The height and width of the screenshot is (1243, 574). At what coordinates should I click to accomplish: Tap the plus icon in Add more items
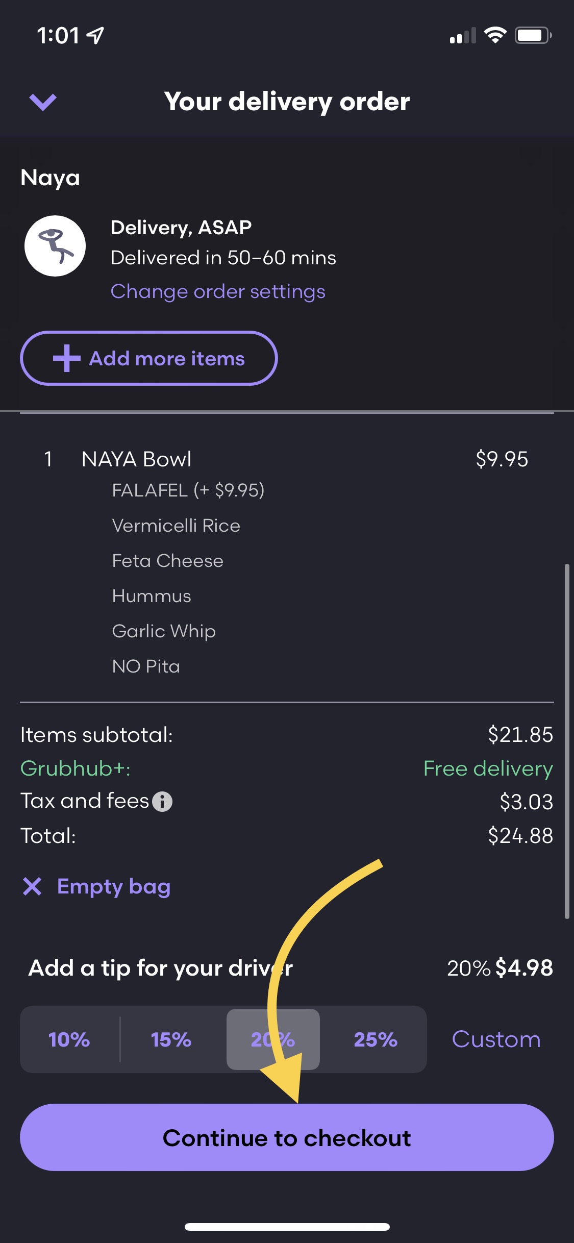click(x=67, y=358)
